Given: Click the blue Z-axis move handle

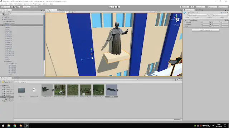Looking at the screenshot, I should [x=82, y=60].
